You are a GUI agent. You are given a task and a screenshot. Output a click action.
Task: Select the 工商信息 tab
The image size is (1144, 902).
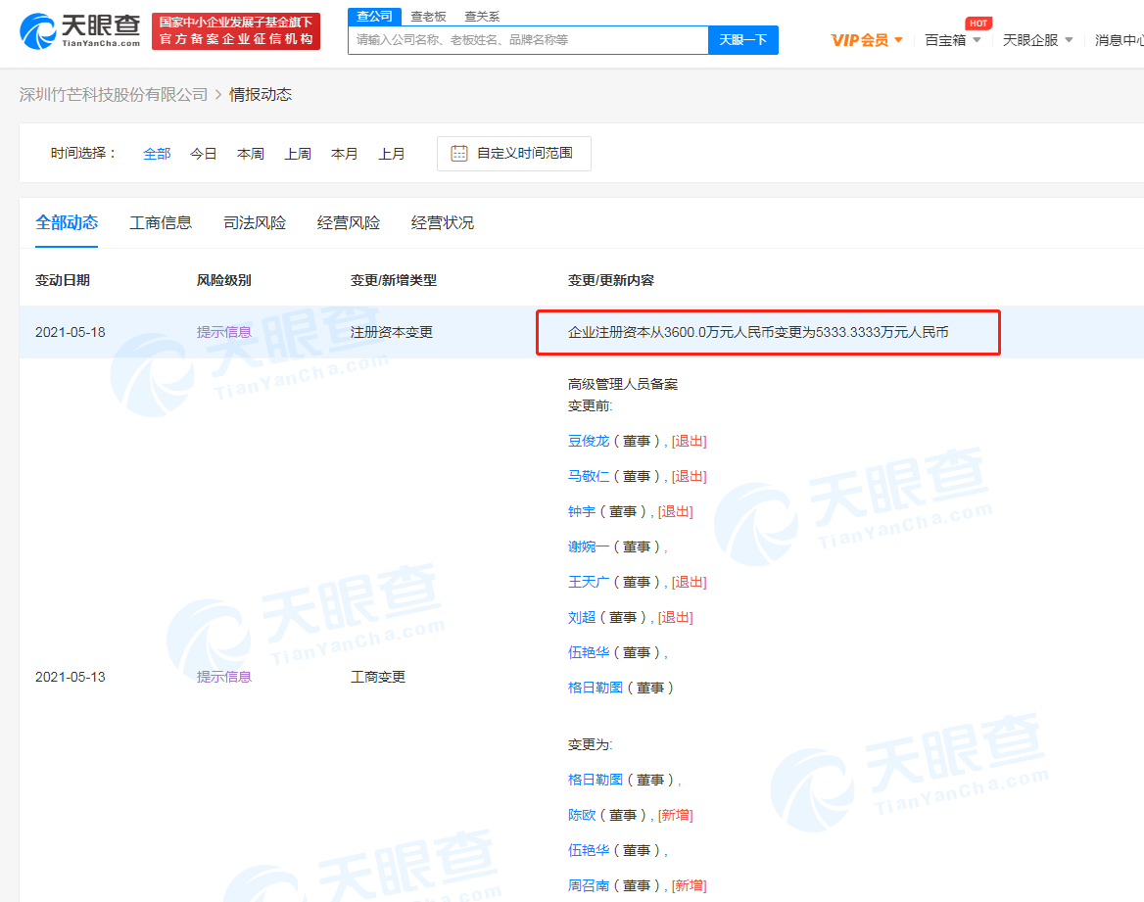point(161,223)
